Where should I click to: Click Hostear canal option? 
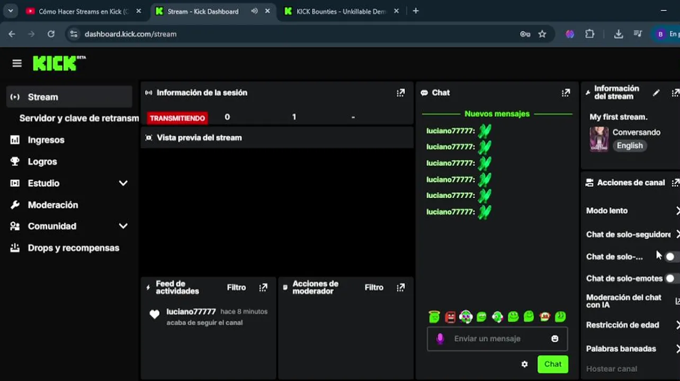[x=611, y=369]
